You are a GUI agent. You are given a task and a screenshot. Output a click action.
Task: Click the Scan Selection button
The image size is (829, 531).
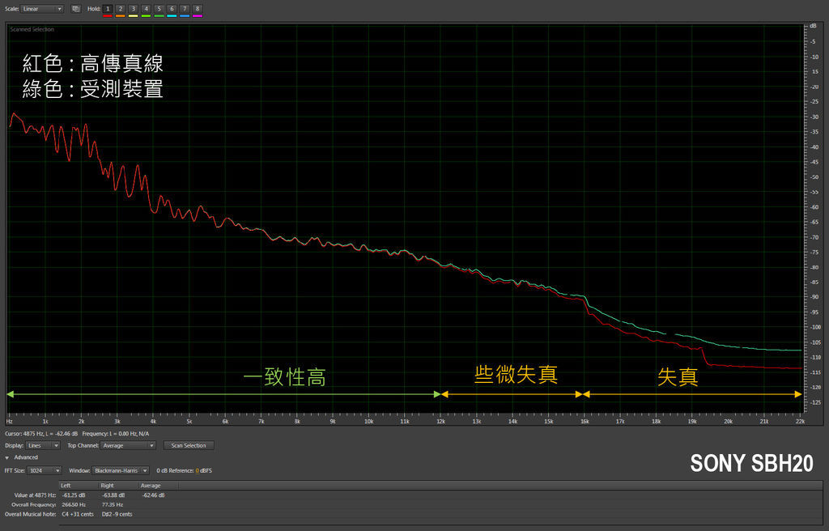pyautogui.click(x=189, y=445)
